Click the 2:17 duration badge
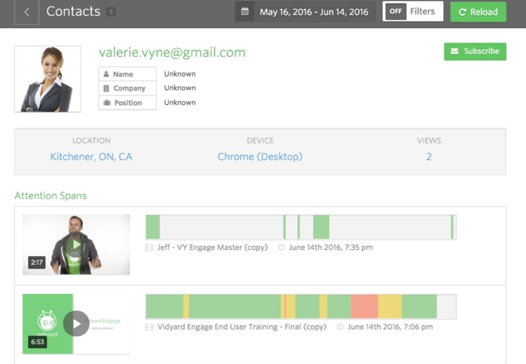526x364 pixels. click(37, 263)
